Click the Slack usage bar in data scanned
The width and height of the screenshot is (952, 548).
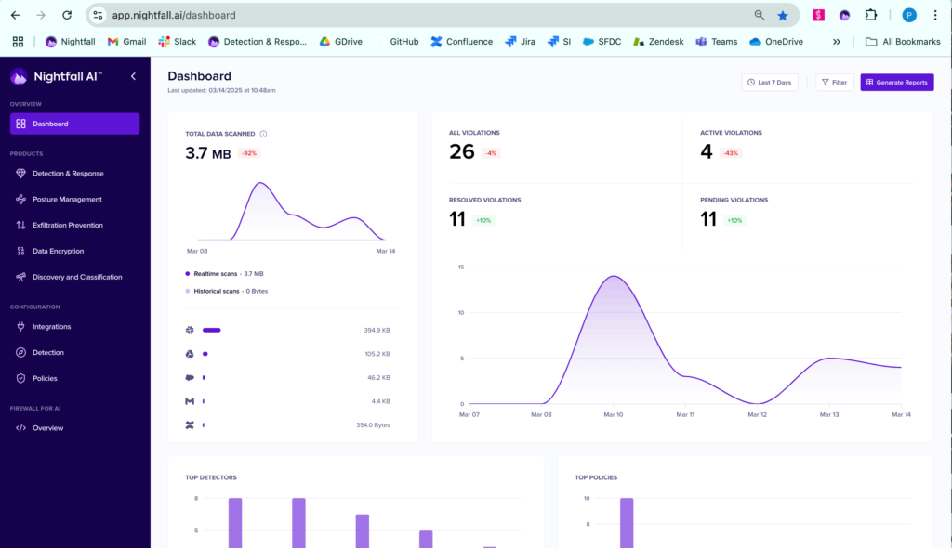(x=211, y=330)
